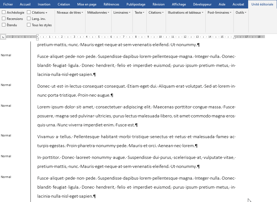Click Normal style label beside 'Lorem ipsum dolor'
This screenshot has width=277, height=202.
coord(6,106)
